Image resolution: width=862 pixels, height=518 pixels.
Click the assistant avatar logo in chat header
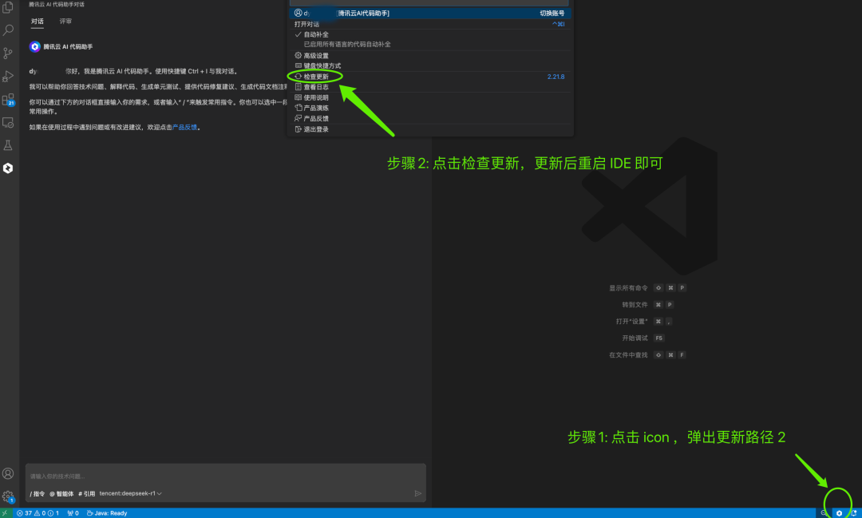34,47
